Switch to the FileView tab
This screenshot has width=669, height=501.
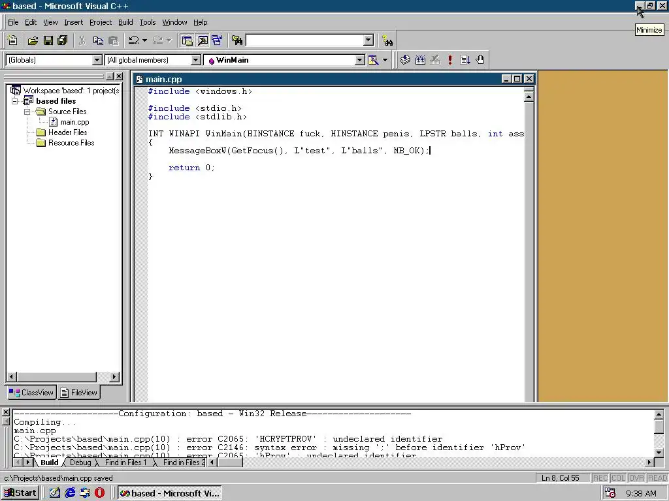point(79,392)
